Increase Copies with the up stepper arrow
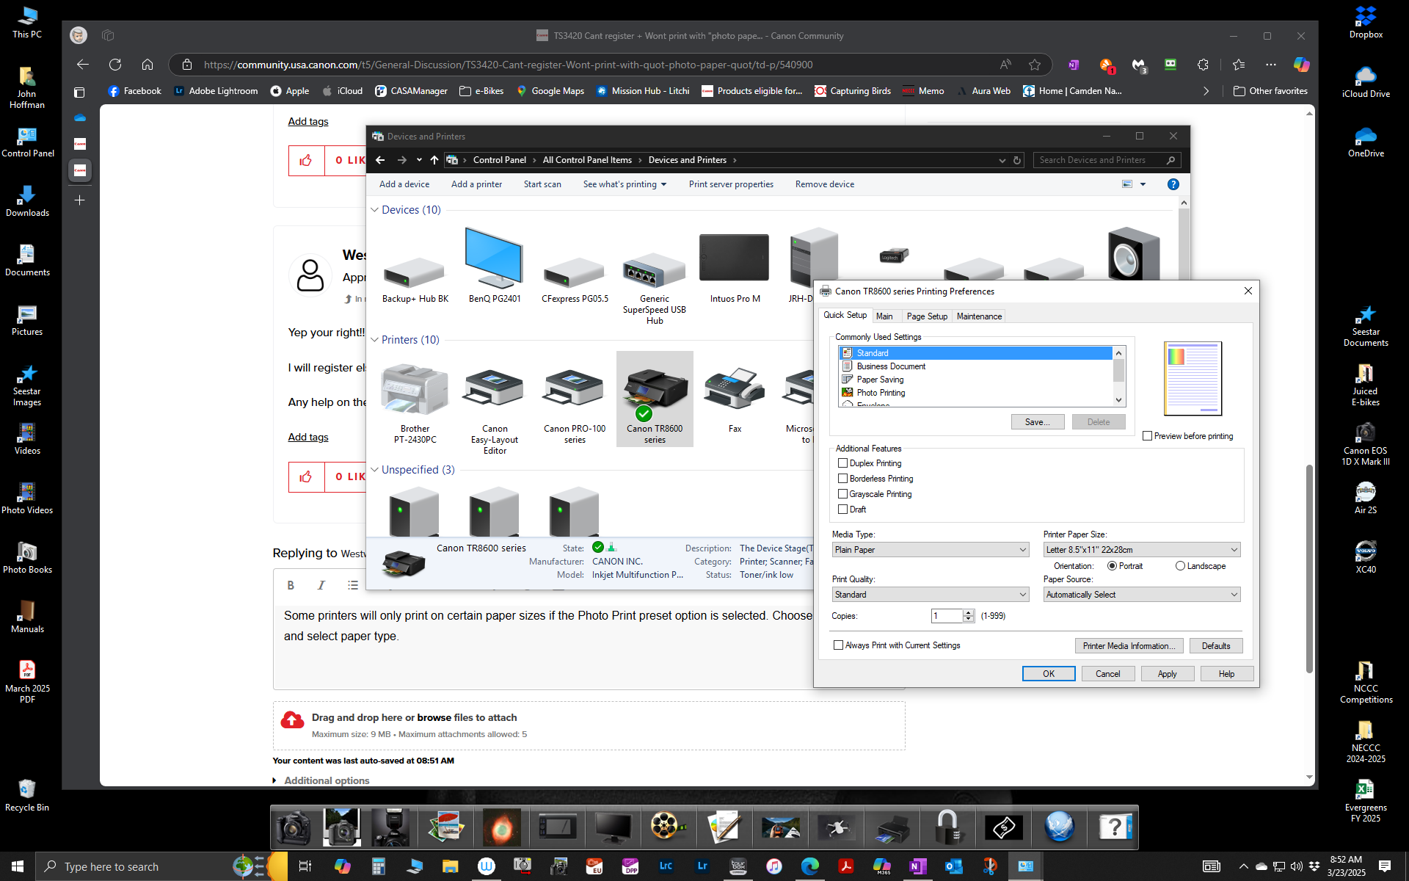This screenshot has height=881, width=1409. (968, 612)
